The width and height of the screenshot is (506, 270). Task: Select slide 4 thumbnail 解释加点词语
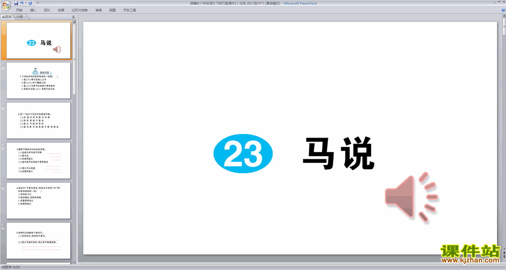coord(38,161)
